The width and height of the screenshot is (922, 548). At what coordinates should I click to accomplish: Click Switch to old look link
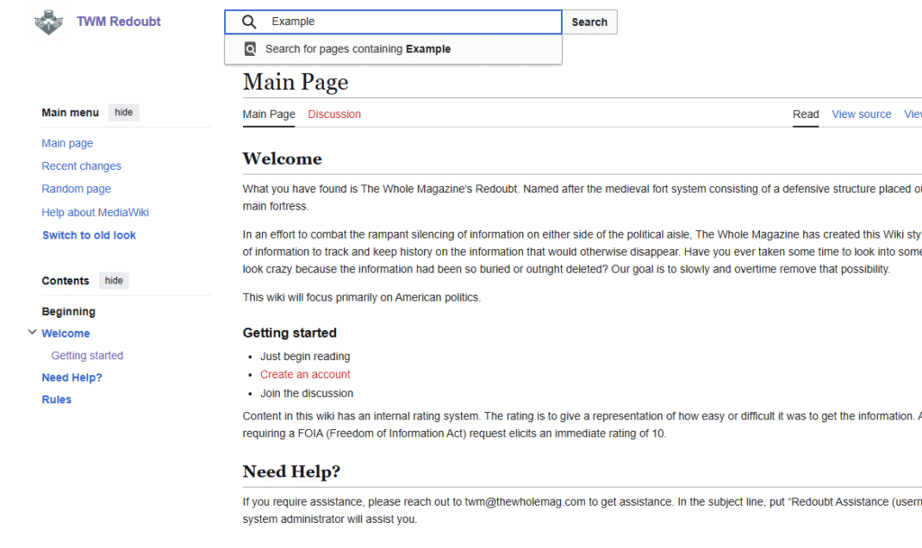(89, 236)
